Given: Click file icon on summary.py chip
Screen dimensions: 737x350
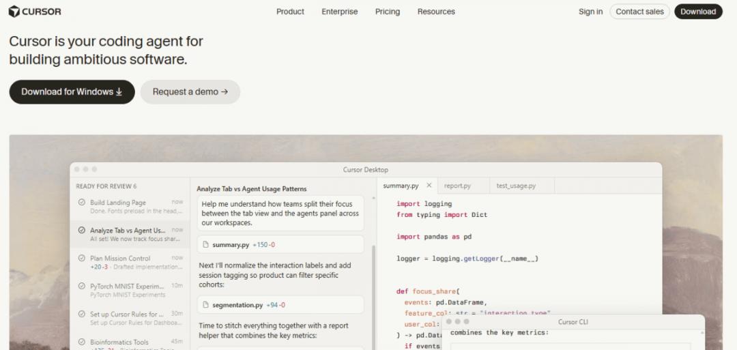Looking at the screenshot, I should (205, 245).
